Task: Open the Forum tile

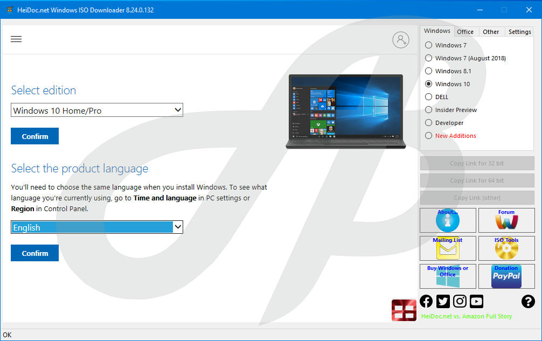Action: point(506,220)
